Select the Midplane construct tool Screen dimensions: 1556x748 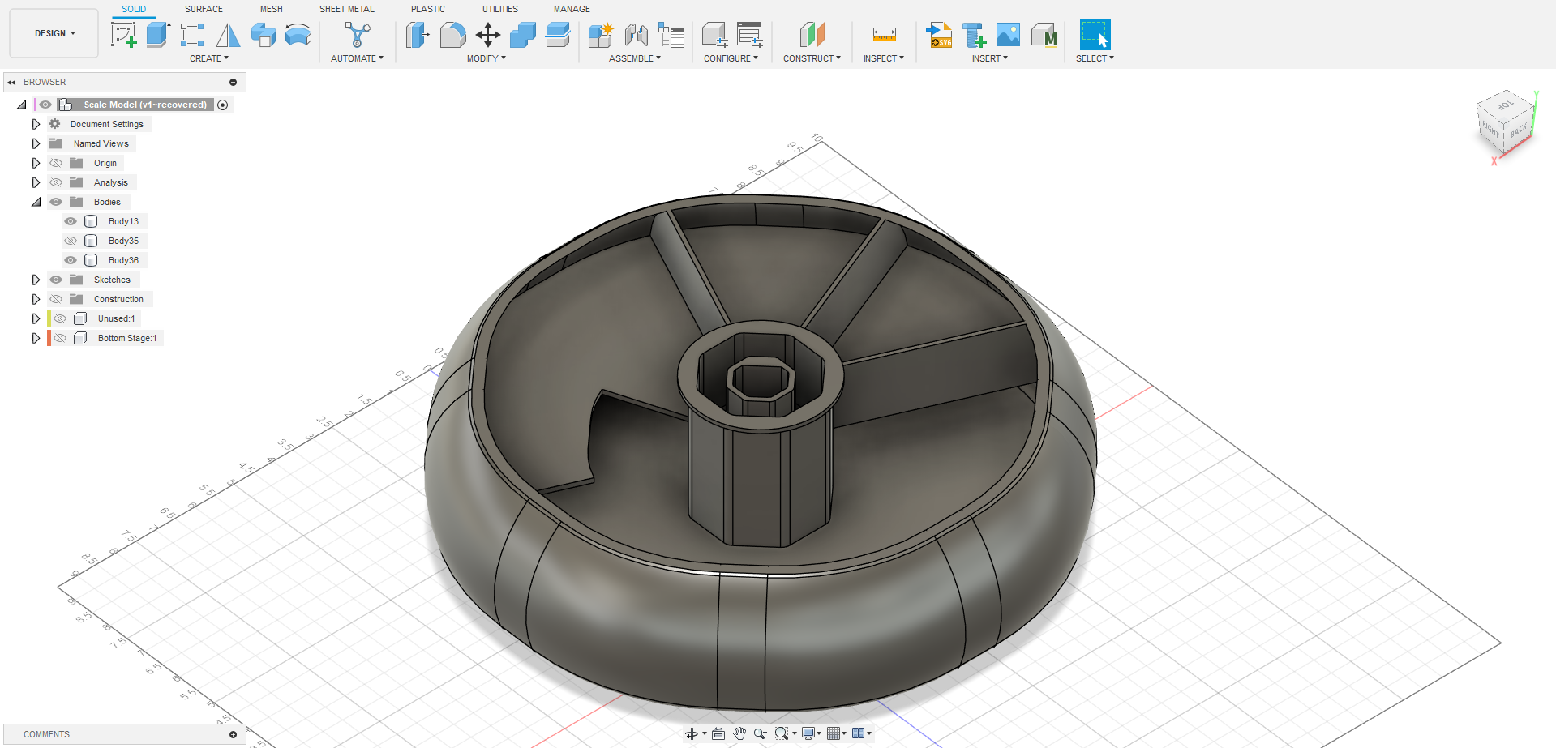(x=812, y=35)
